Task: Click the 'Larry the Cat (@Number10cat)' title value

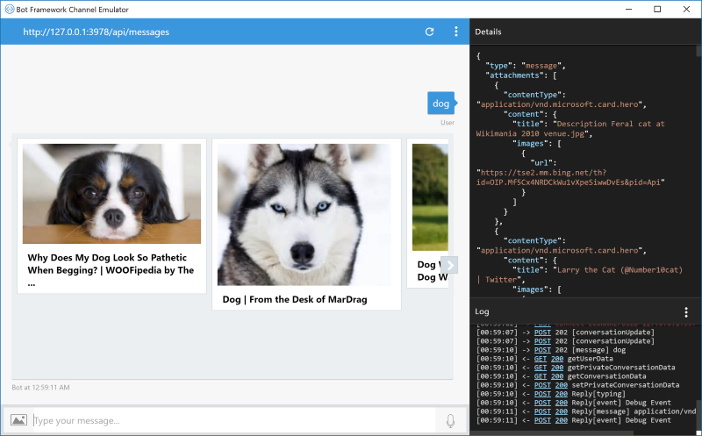Action: (x=620, y=270)
